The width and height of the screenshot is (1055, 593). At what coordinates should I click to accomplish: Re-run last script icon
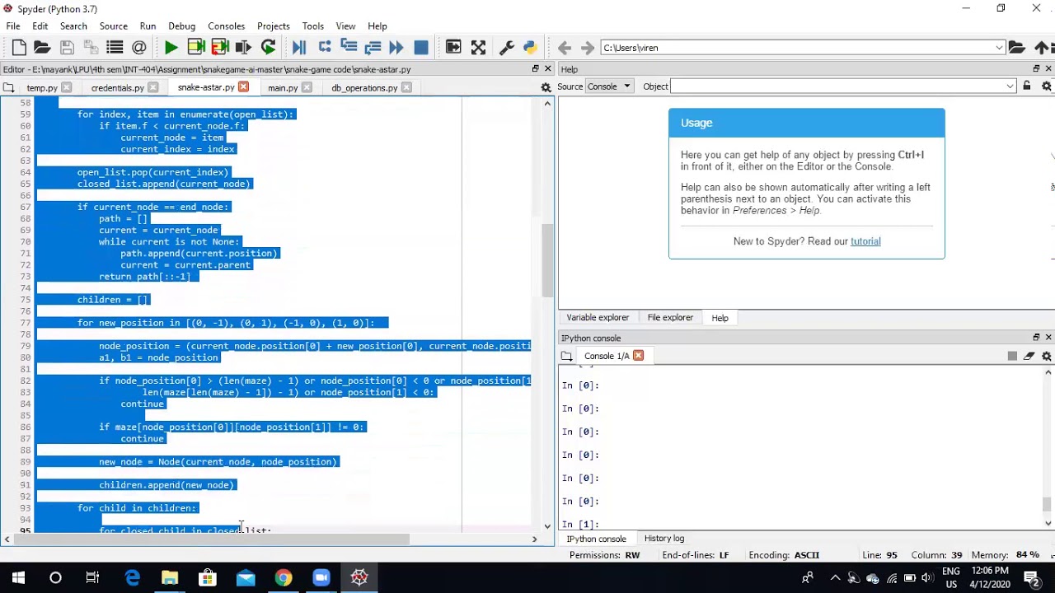pos(268,48)
